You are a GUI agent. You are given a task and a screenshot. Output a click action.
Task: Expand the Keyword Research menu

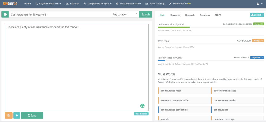[x=48, y=4]
